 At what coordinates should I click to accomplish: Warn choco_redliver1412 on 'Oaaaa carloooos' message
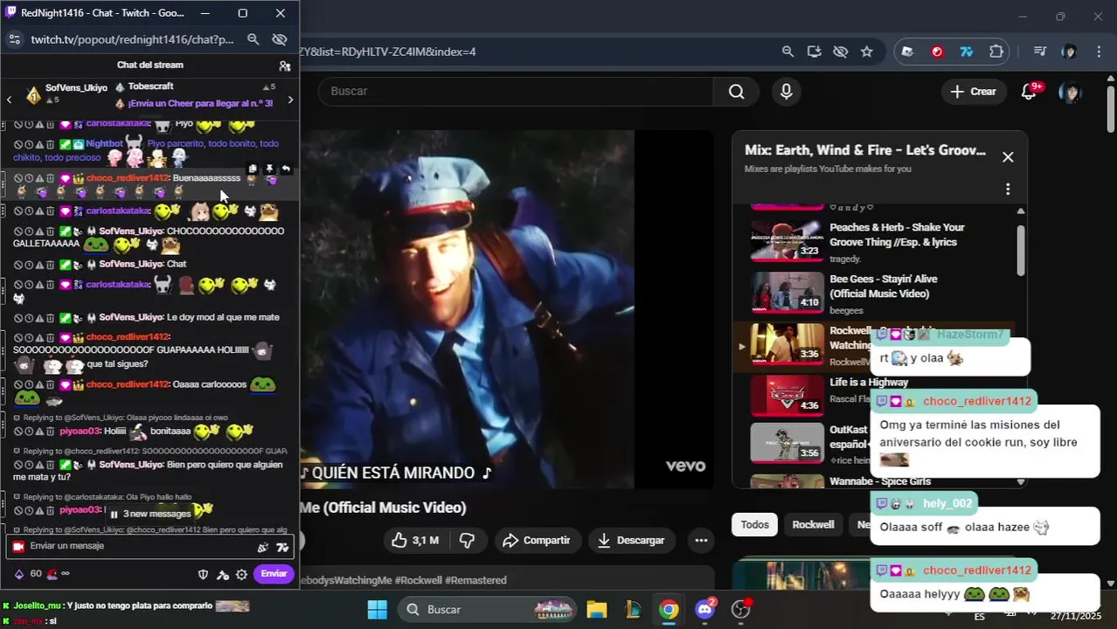pyautogui.click(x=39, y=384)
